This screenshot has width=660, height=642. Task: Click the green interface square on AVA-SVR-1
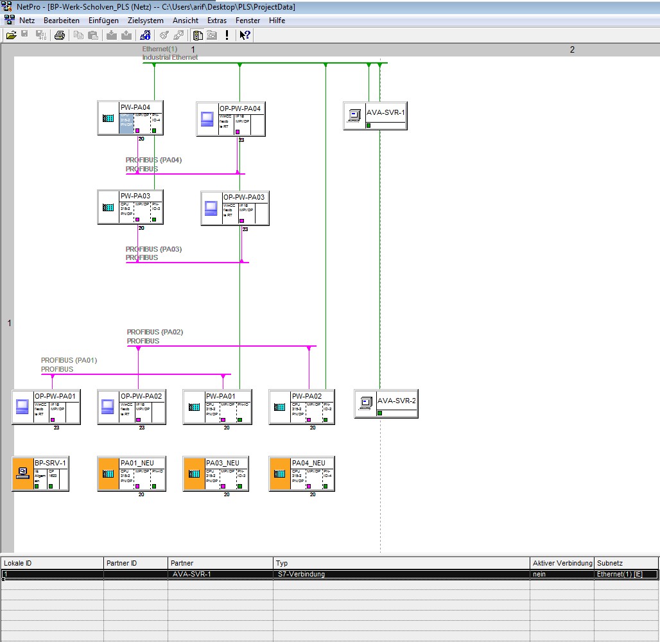point(369,125)
